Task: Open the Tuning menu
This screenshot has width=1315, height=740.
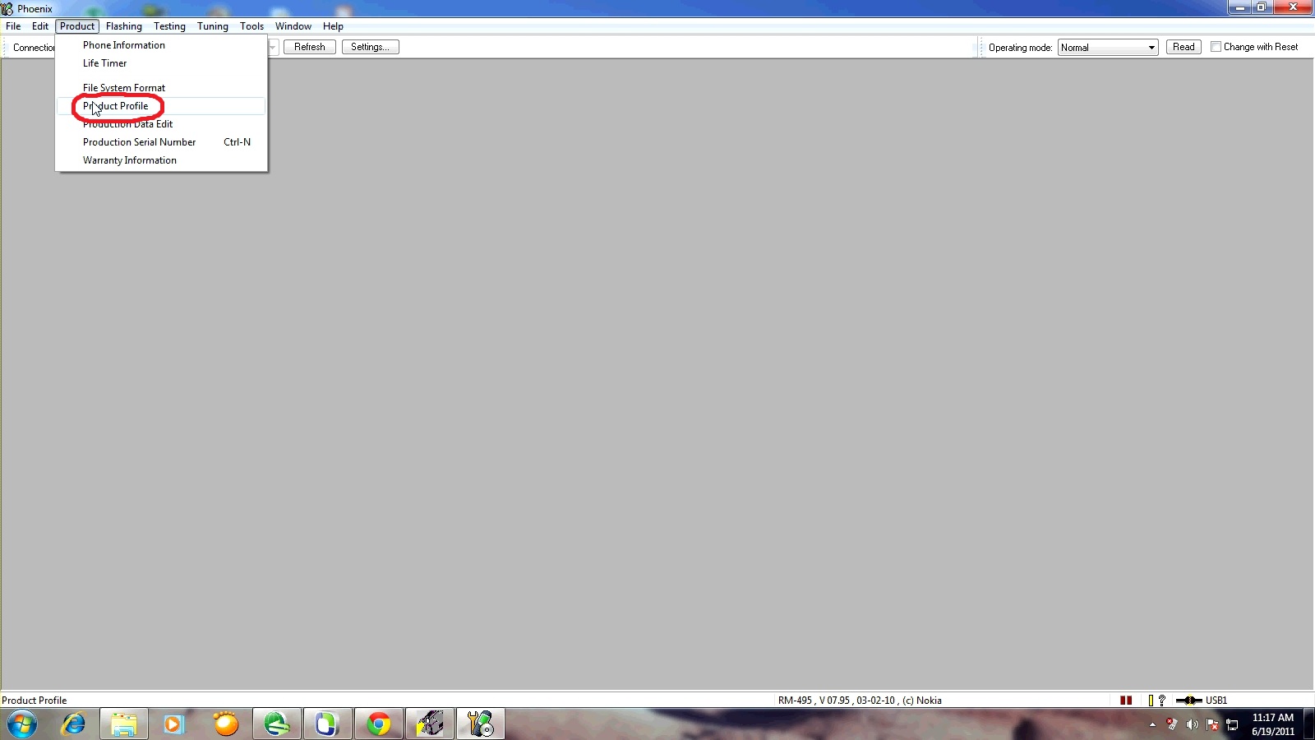Action: 213,26
